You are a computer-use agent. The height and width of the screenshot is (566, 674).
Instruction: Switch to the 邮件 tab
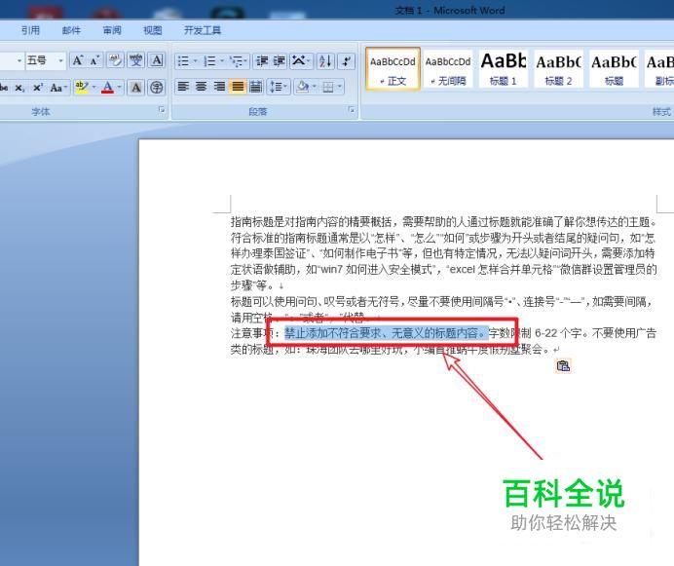pos(71,30)
